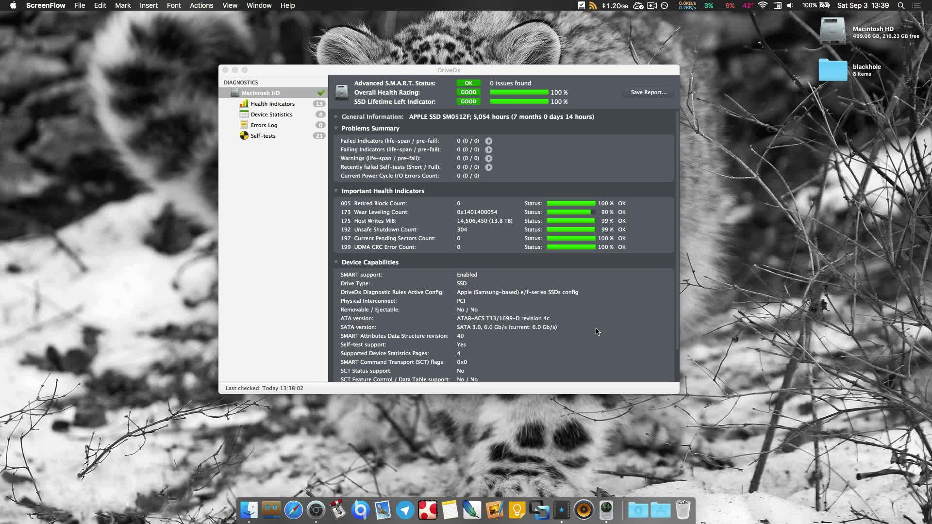Click the Spotlight search icon

(901, 5)
